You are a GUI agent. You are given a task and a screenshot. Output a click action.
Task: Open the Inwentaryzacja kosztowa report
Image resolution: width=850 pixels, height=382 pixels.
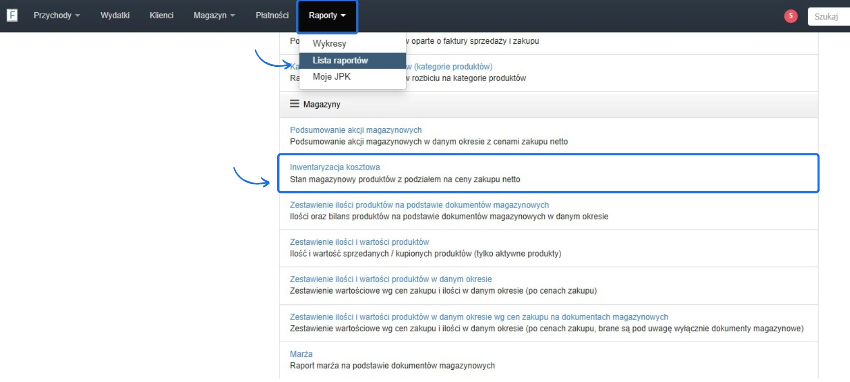(x=335, y=167)
